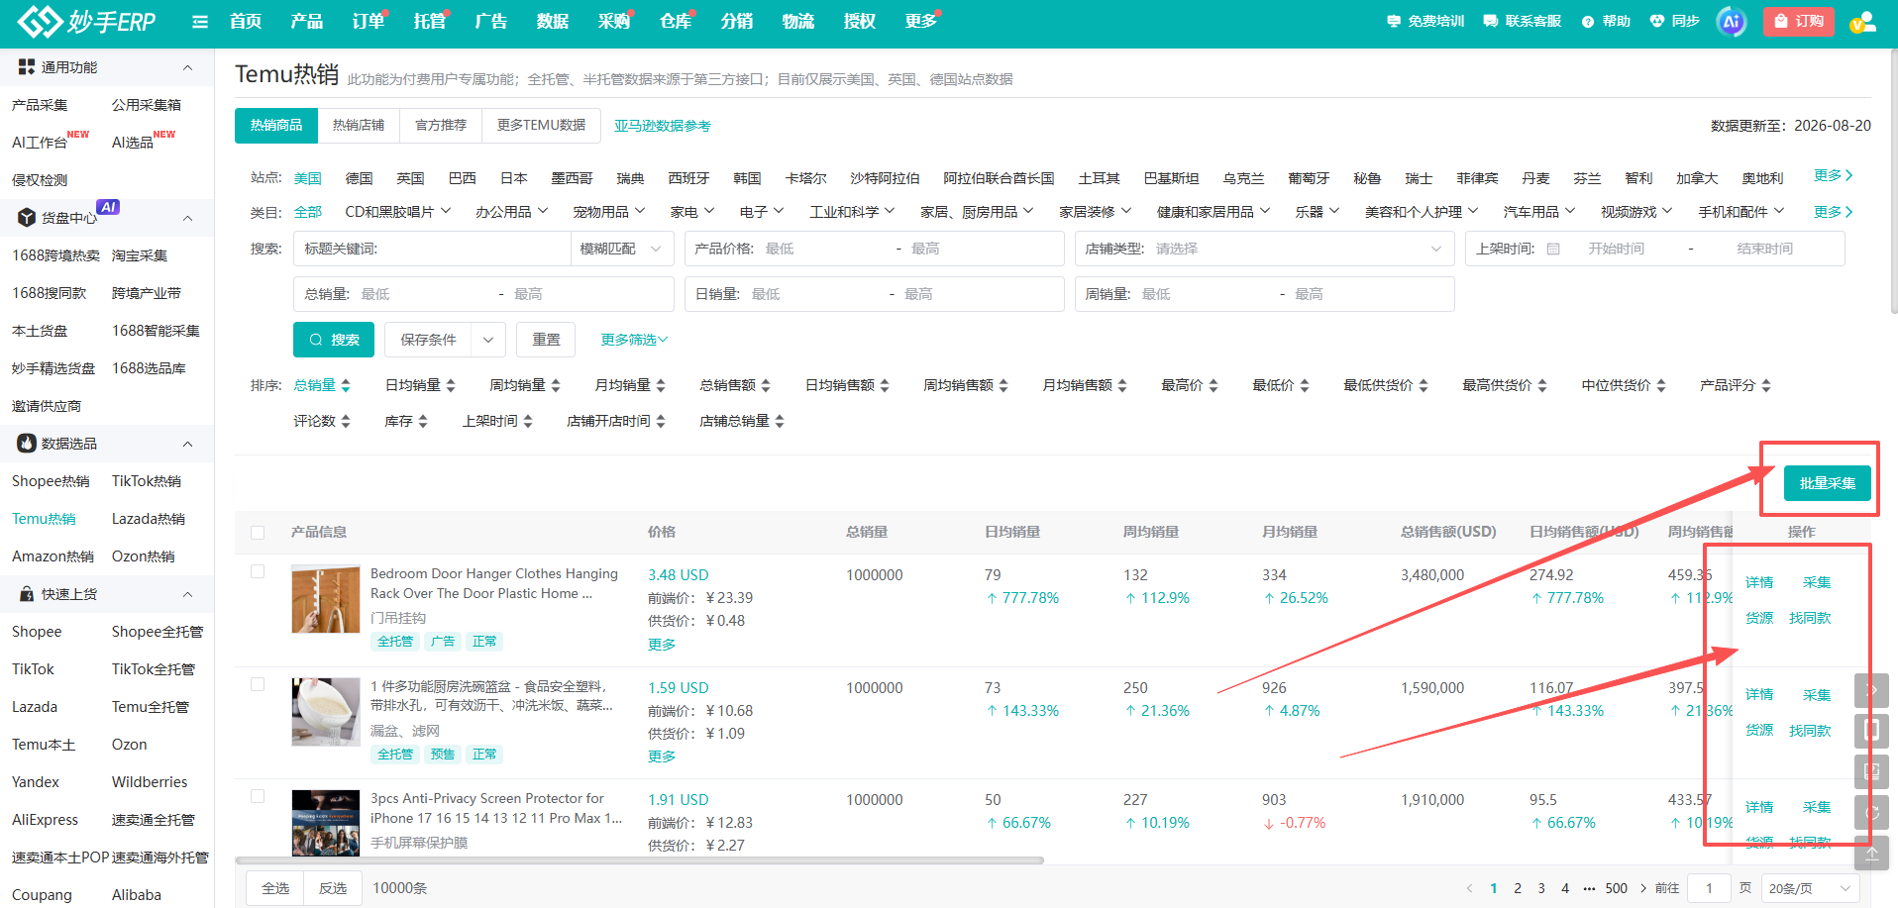Click the red 订购 purchase button
The height and width of the screenshot is (908, 1898).
1799,21
